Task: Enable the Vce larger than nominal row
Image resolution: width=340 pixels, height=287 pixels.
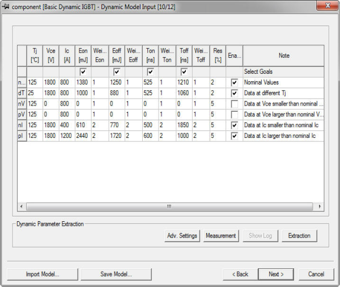Action: click(x=234, y=115)
